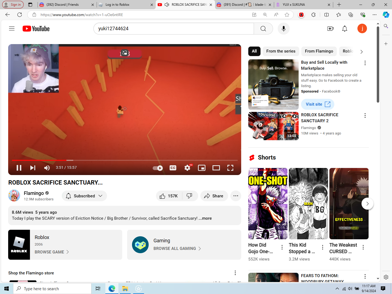Open Flamingo channel avatar
Screen dimensions: 392x294
[14, 196]
